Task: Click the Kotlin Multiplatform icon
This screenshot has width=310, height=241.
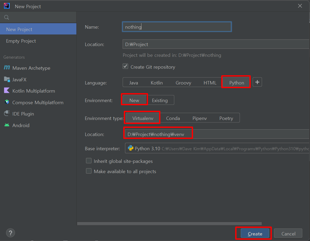Action: [7, 91]
